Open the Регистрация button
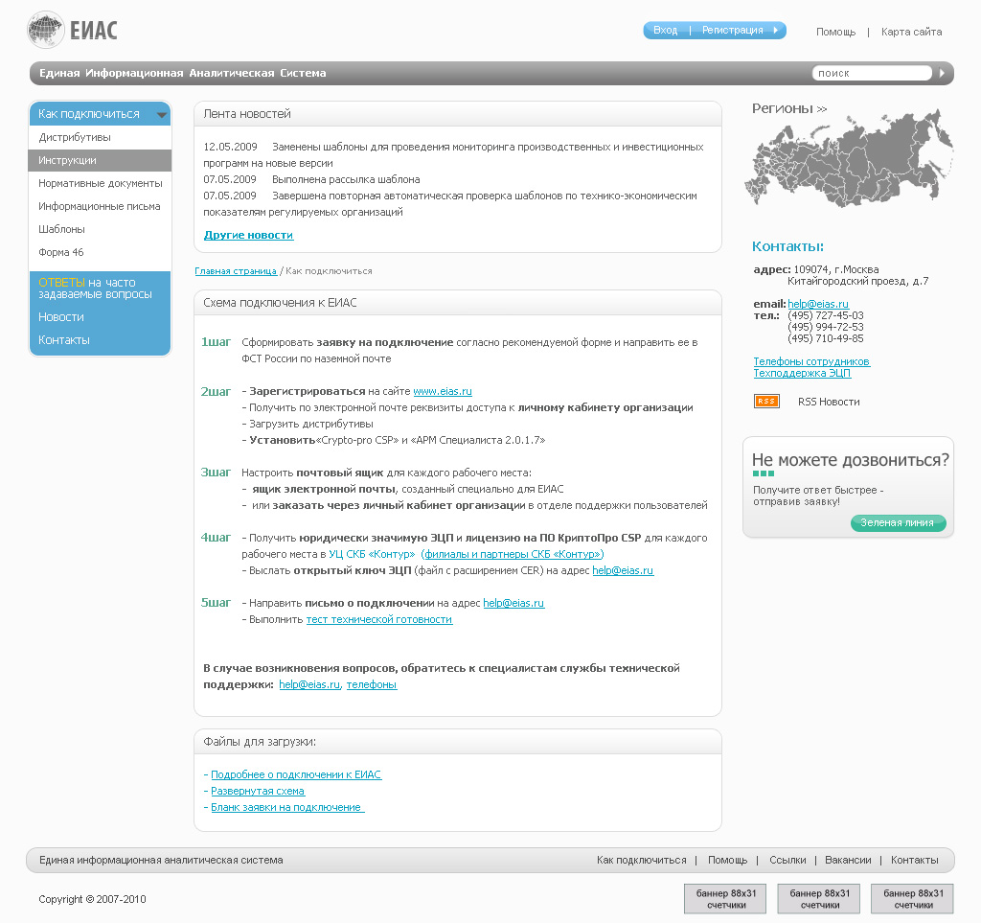The height and width of the screenshot is (923, 981). (x=732, y=30)
